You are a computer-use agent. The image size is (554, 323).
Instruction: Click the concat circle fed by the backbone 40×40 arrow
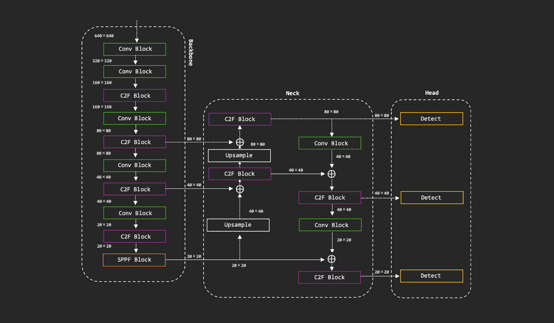coord(240,189)
